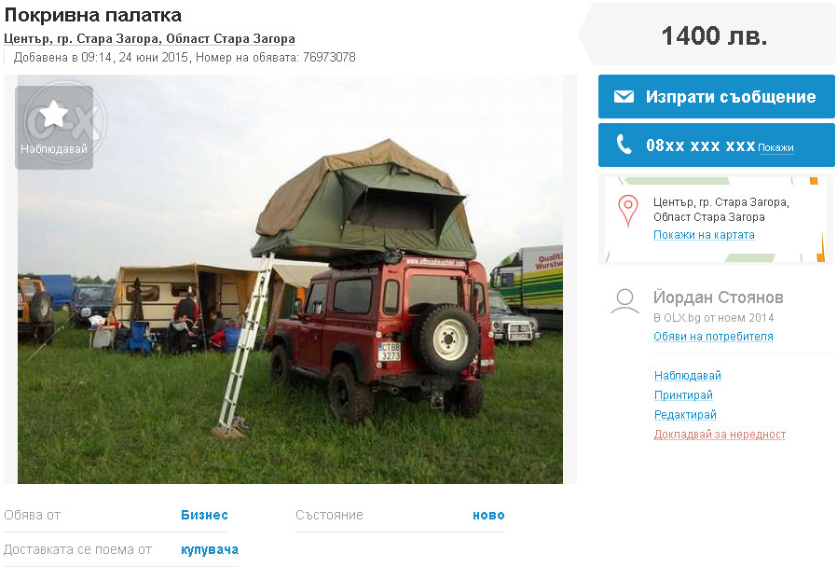Click the phone handset icon

point(624,145)
